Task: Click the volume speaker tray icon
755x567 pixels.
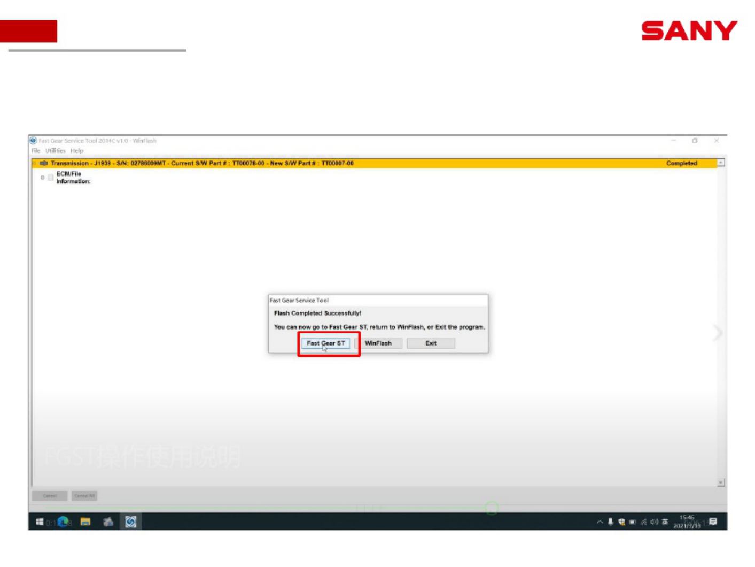Action: pos(655,522)
